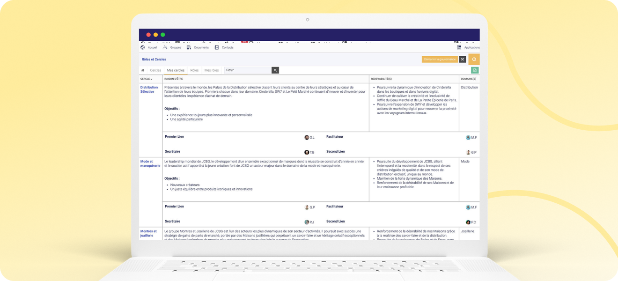The height and width of the screenshot is (281, 618).
Task: Open the Mode et maroquinerie circle link
Action: tap(150, 163)
